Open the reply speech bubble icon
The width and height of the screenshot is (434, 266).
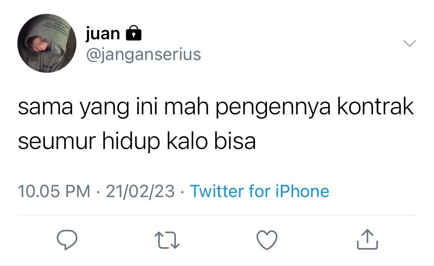(x=67, y=240)
